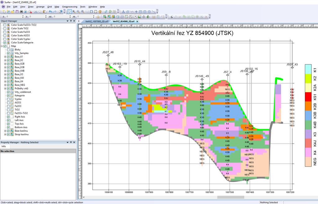Viewport: 318px width, 204px height.
Task: Select the Spline polyline curve tool
Action: pyautogui.click(x=154, y=11)
